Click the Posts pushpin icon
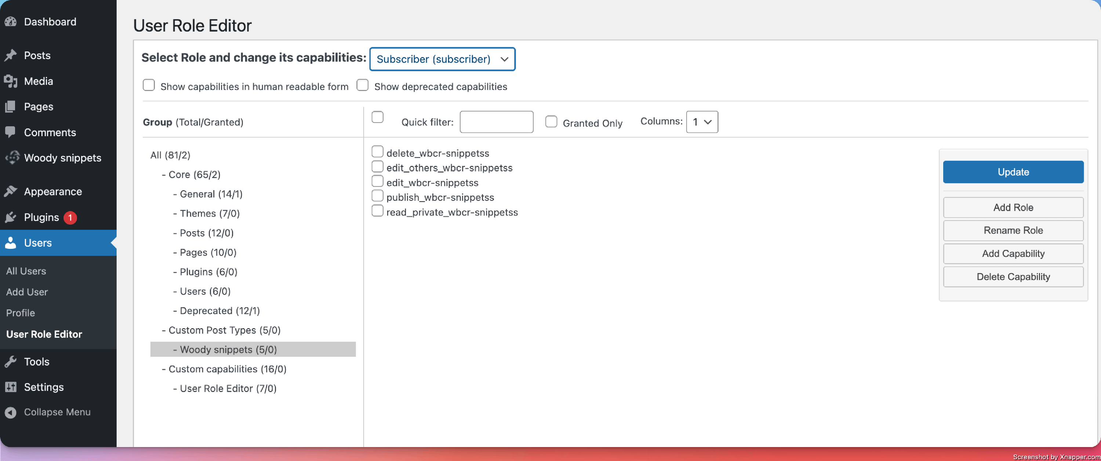Image resolution: width=1101 pixels, height=461 pixels. 11,55
